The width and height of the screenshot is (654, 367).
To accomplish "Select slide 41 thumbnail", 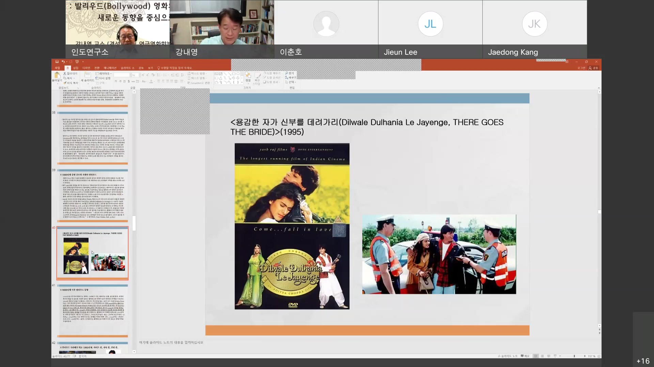I will 92,311.
